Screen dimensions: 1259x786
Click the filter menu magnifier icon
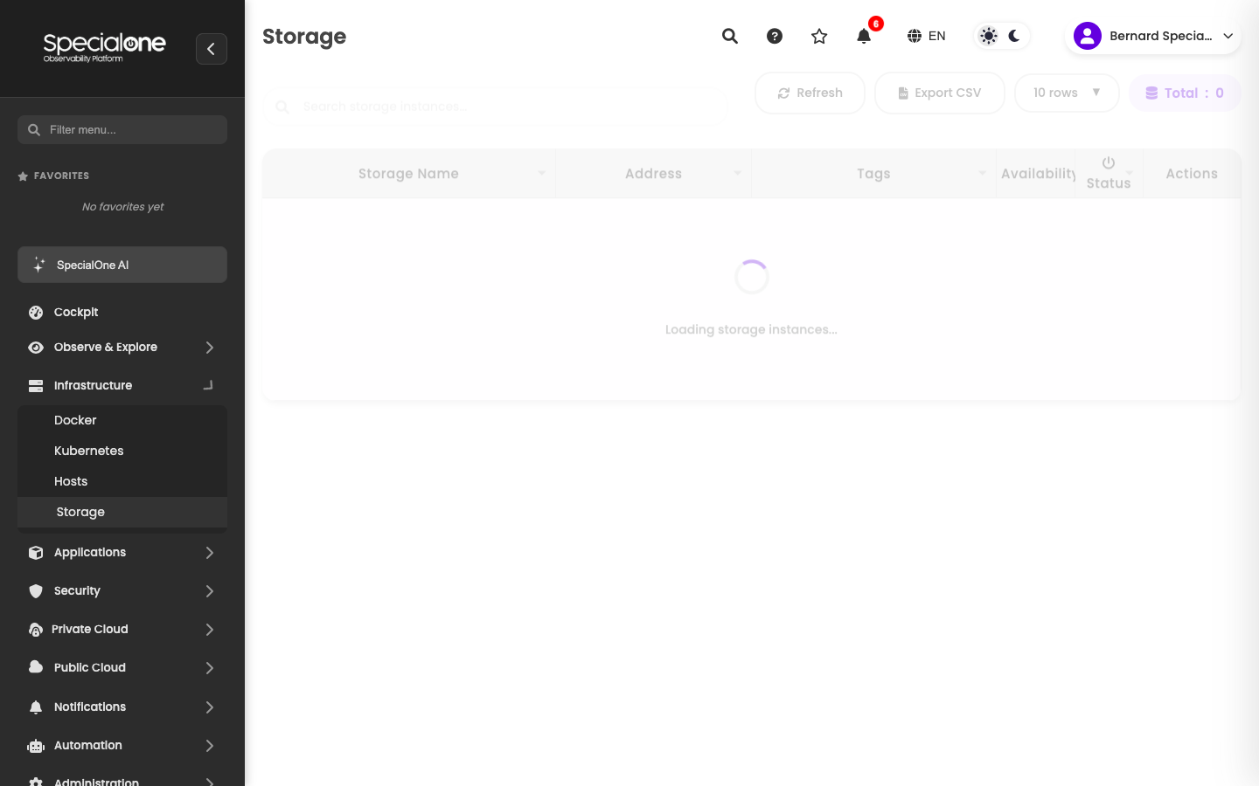point(34,129)
